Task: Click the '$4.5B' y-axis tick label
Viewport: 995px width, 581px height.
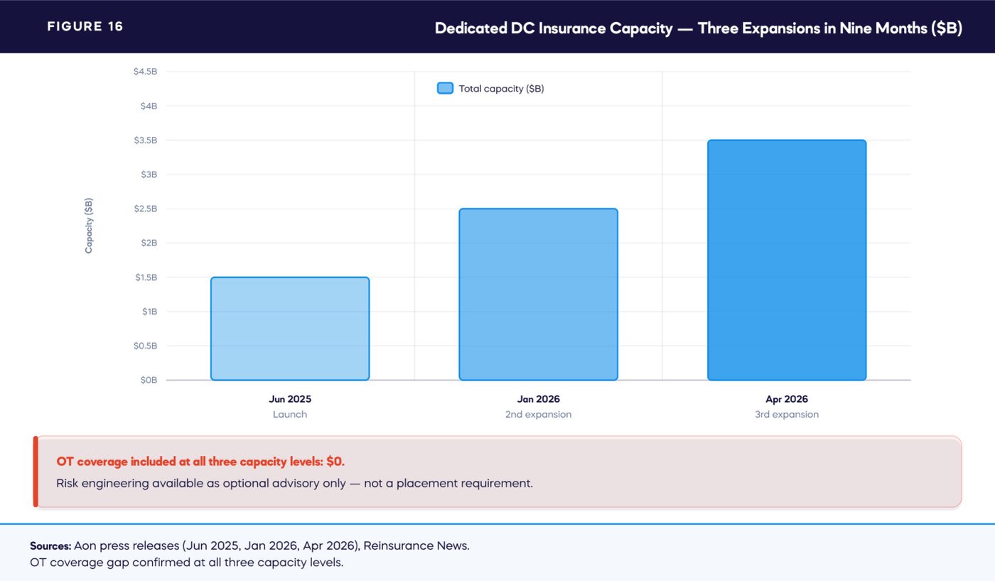Action: 145,72
